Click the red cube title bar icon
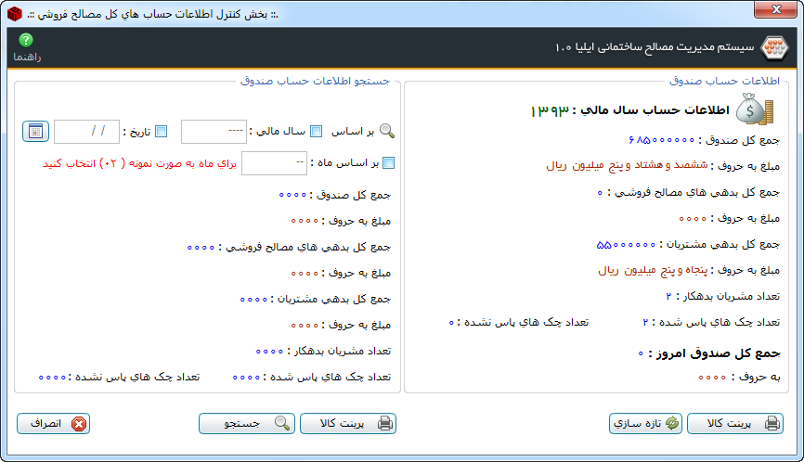Viewport: 804px width, 462px height. (x=14, y=14)
